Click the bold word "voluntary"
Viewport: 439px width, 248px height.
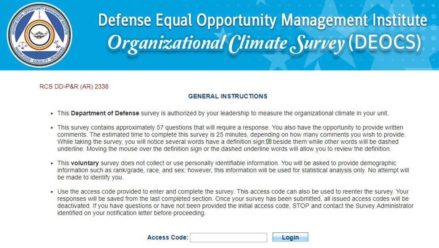pos(85,163)
